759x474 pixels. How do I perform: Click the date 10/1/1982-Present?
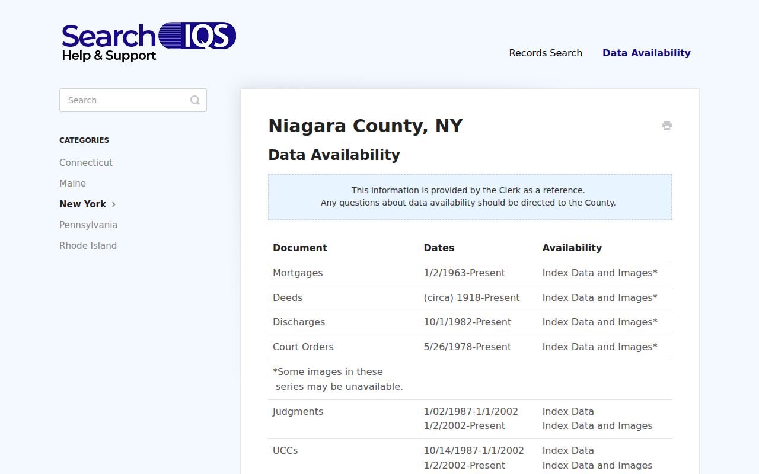pos(467,322)
